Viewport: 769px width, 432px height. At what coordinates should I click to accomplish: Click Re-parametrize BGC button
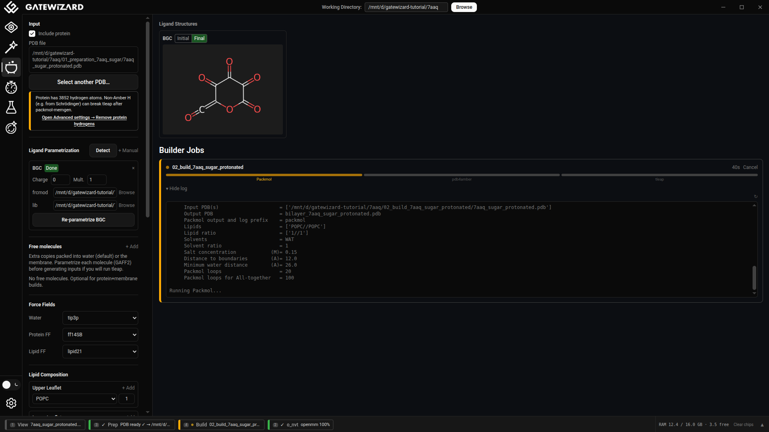tap(83, 220)
